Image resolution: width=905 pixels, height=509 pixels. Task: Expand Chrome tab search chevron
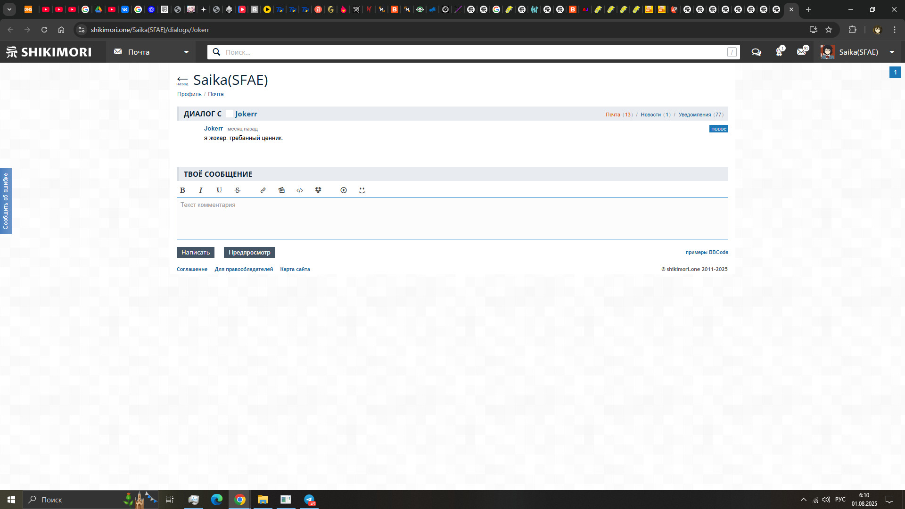point(9,9)
